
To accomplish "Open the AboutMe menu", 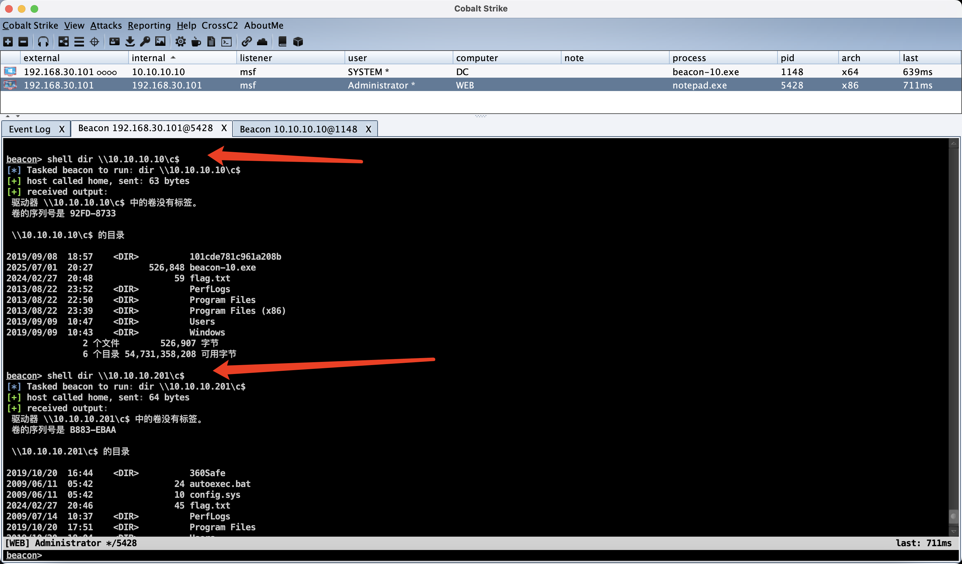I will click(x=264, y=25).
